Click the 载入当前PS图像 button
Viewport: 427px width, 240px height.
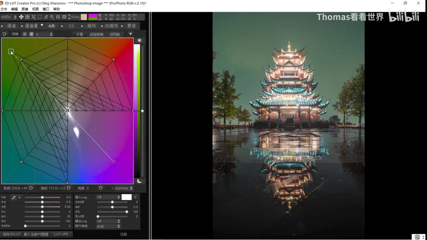36,234
